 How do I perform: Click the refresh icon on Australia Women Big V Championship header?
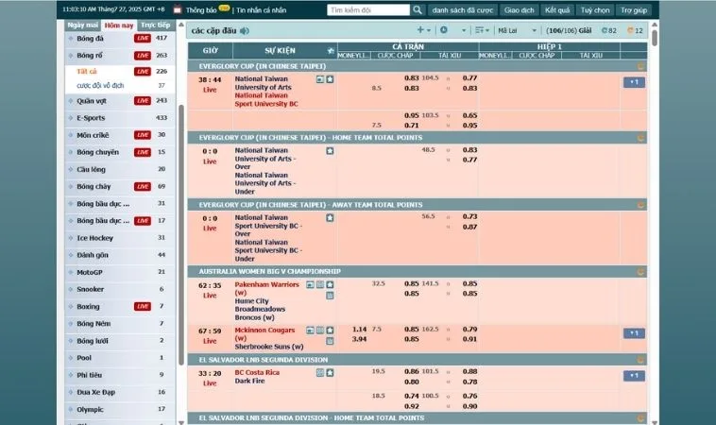point(641,271)
